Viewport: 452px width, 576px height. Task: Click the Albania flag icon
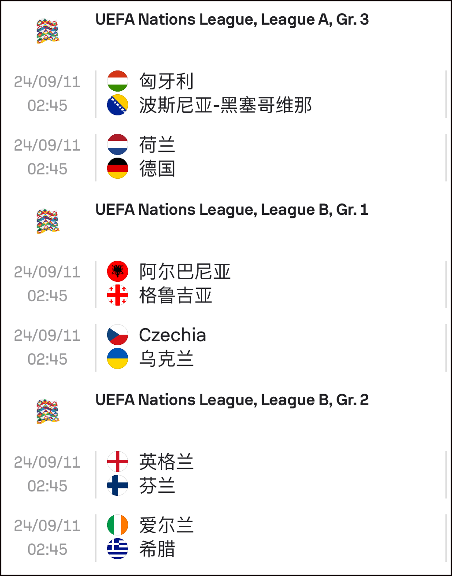click(x=118, y=271)
